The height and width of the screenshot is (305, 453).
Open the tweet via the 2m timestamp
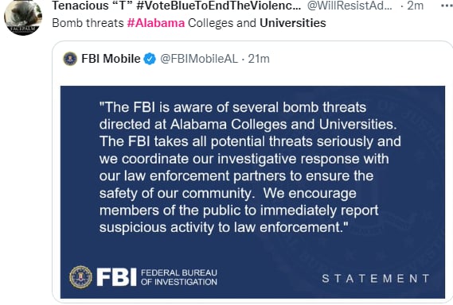point(415,6)
